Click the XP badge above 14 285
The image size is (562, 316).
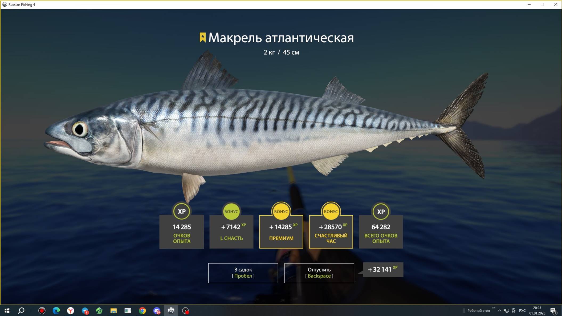tap(182, 211)
